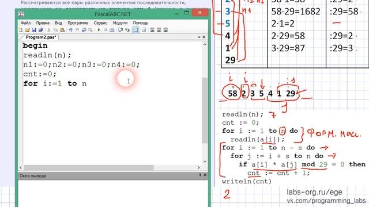
Task: Open the tab list dropdown arrow
Action: pyautogui.click(x=199, y=37)
